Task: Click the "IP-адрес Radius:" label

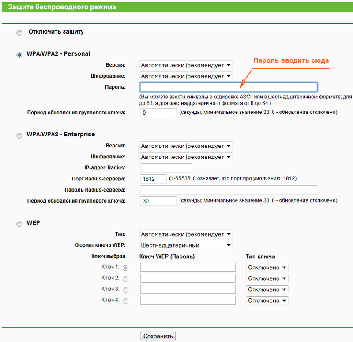Action: pos(105,168)
